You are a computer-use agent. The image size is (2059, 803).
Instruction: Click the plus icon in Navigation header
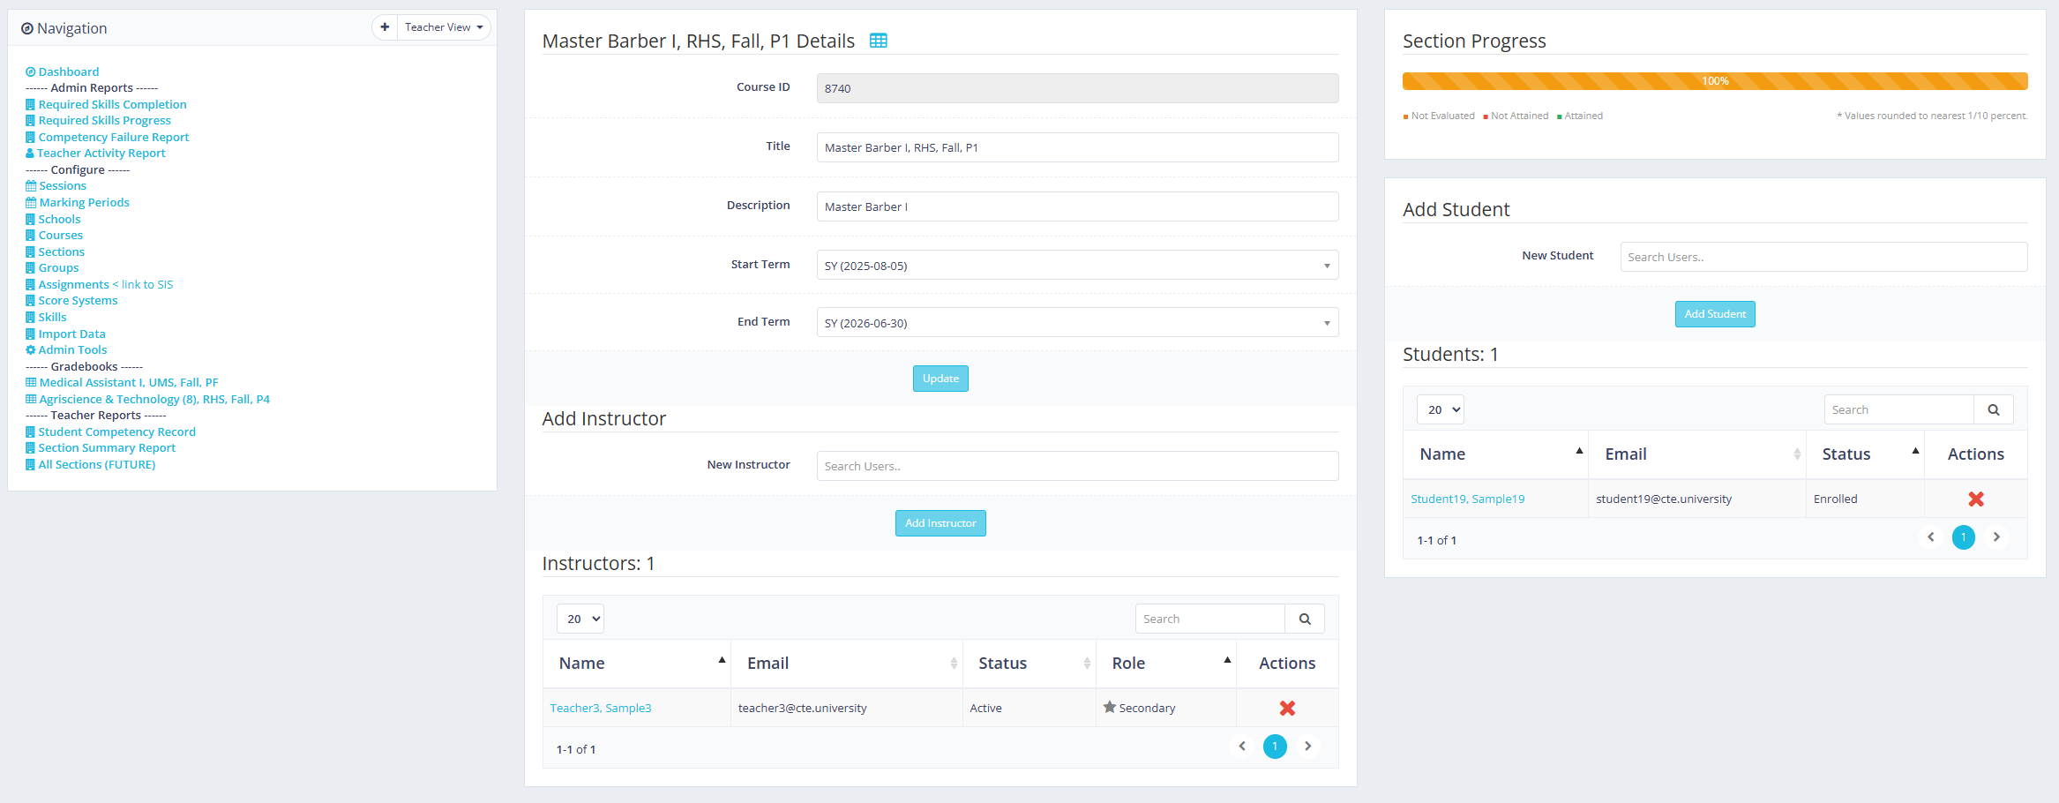[385, 27]
